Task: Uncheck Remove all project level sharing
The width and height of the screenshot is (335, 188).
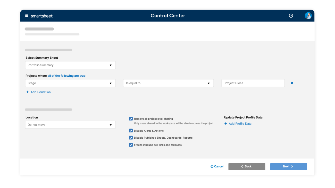Action: [131, 119]
